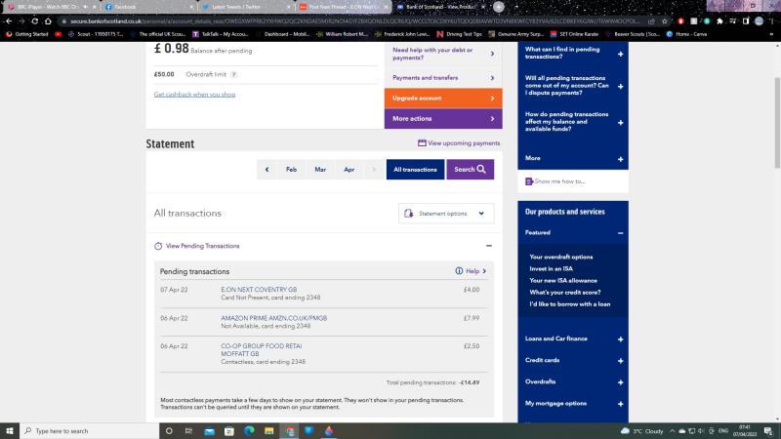Open the extensions puzzle icon
The width and height of the screenshot is (781, 439).
tap(719, 21)
